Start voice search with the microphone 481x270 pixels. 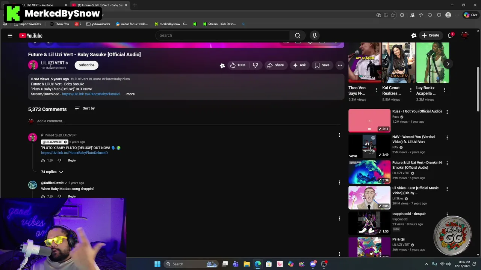click(315, 35)
